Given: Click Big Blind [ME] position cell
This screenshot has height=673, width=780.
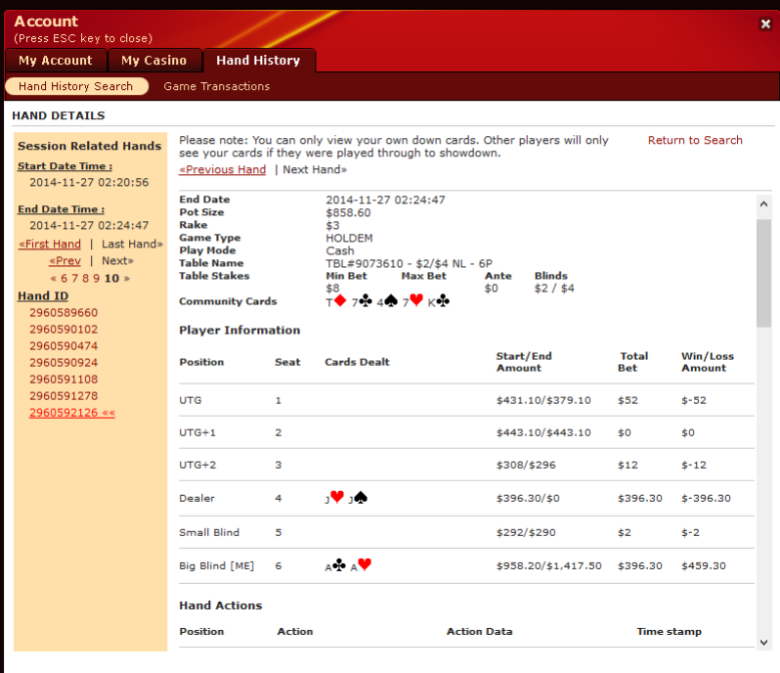Looking at the screenshot, I should click(216, 566).
